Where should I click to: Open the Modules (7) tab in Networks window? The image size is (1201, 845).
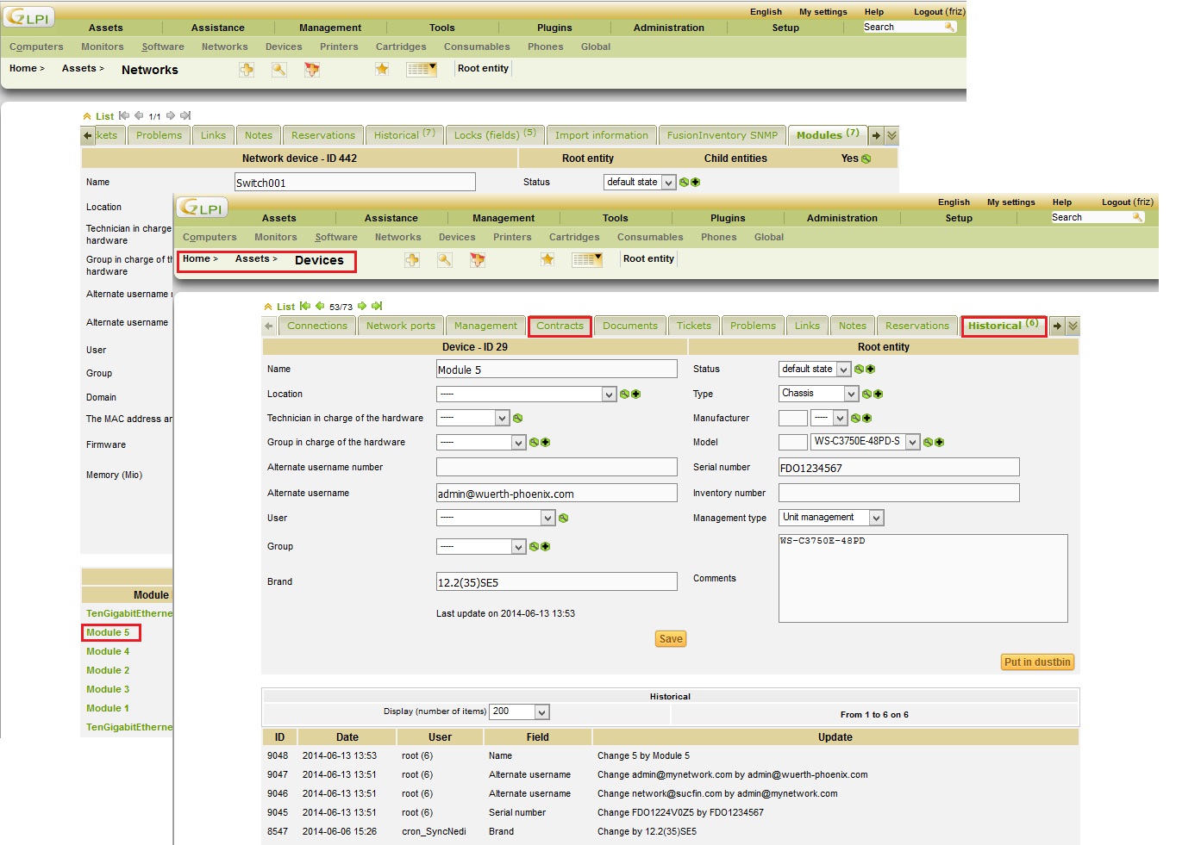pyautogui.click(x=828, y=134)
